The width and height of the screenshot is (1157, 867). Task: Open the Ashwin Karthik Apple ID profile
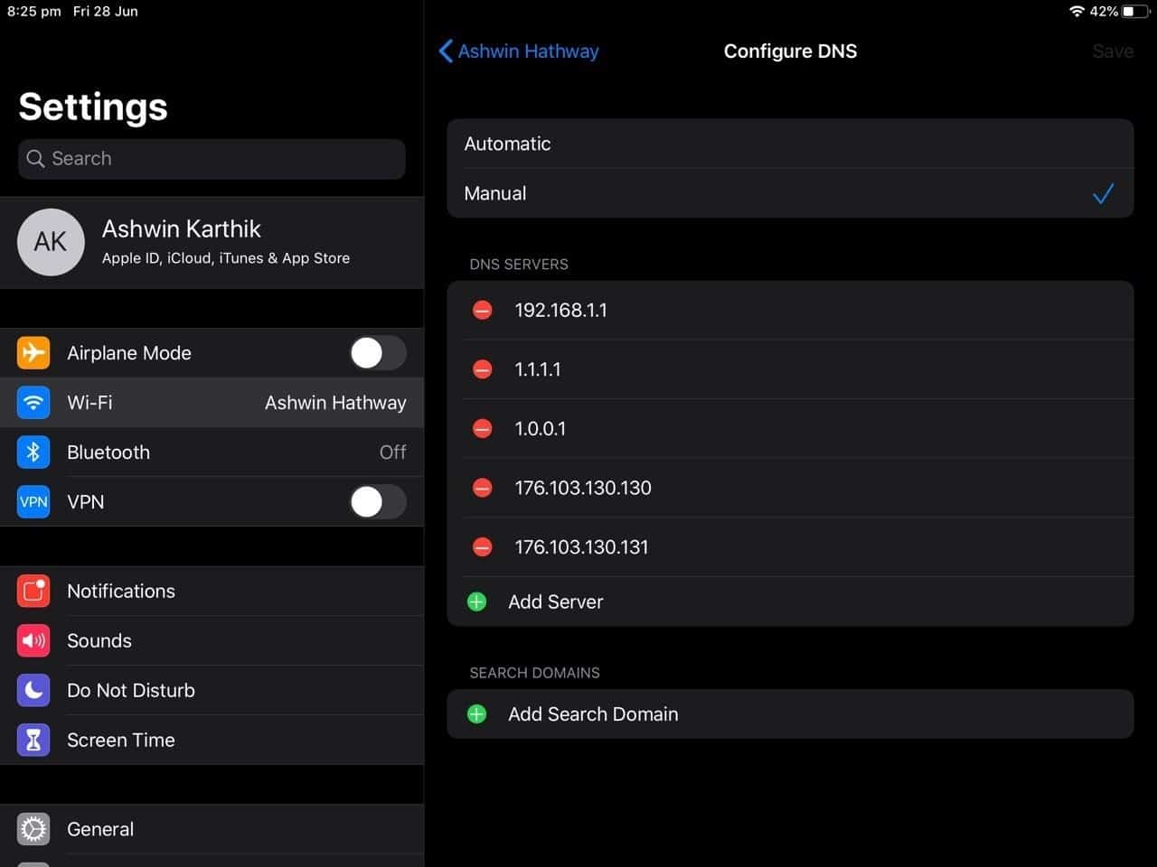212,242
